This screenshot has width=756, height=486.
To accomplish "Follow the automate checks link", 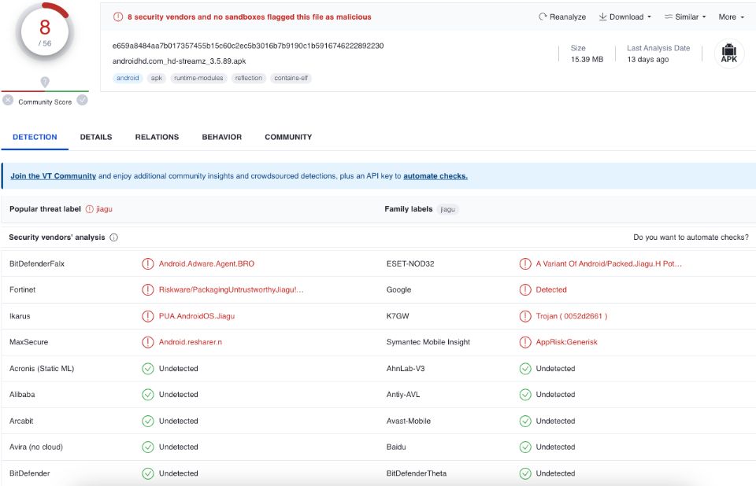I will (435, 176).
